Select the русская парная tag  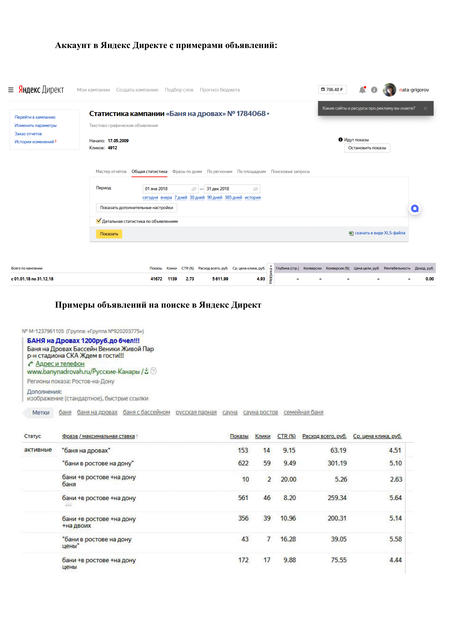point(196,413)
